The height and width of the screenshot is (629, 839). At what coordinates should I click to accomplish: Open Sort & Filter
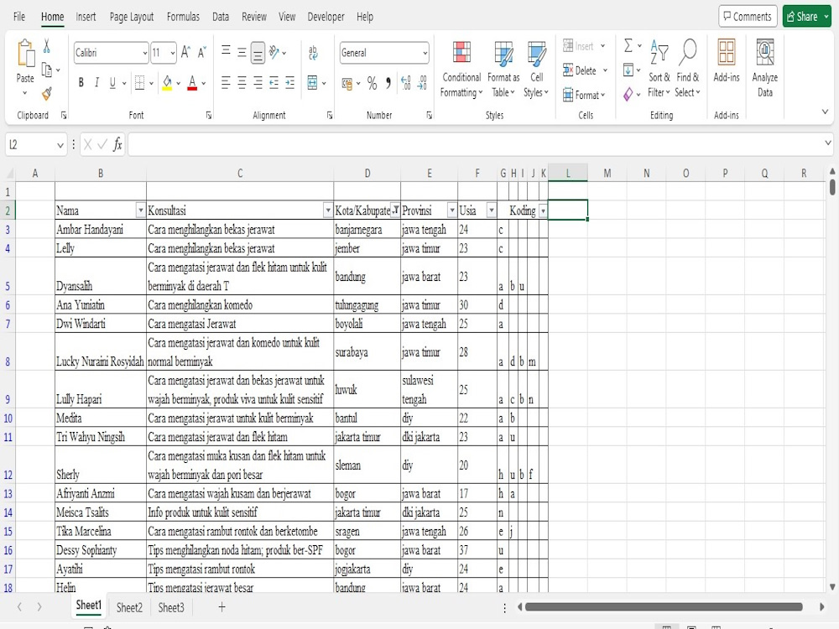(659, 69)
